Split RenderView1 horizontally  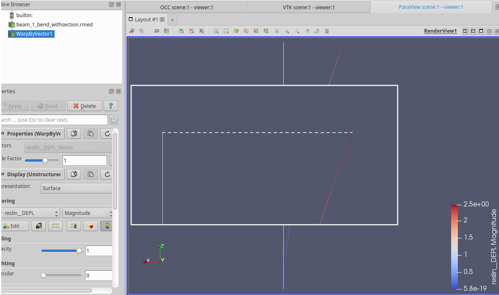click(x=465, y=31)
